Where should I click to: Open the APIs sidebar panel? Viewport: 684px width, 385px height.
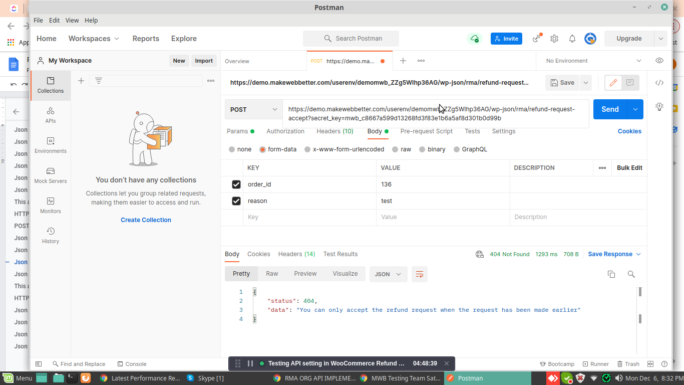click(51, 115)
